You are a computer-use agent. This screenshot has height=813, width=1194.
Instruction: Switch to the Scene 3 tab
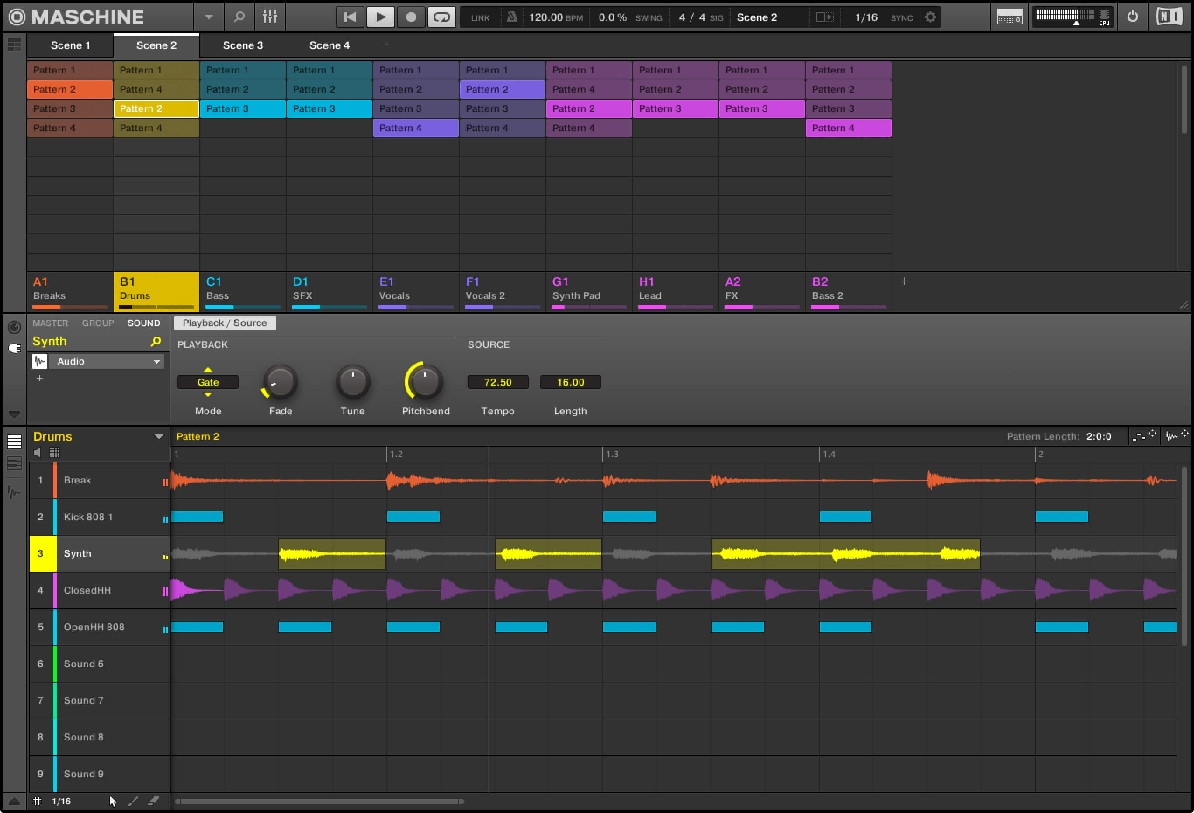click(x=243, y=45)
